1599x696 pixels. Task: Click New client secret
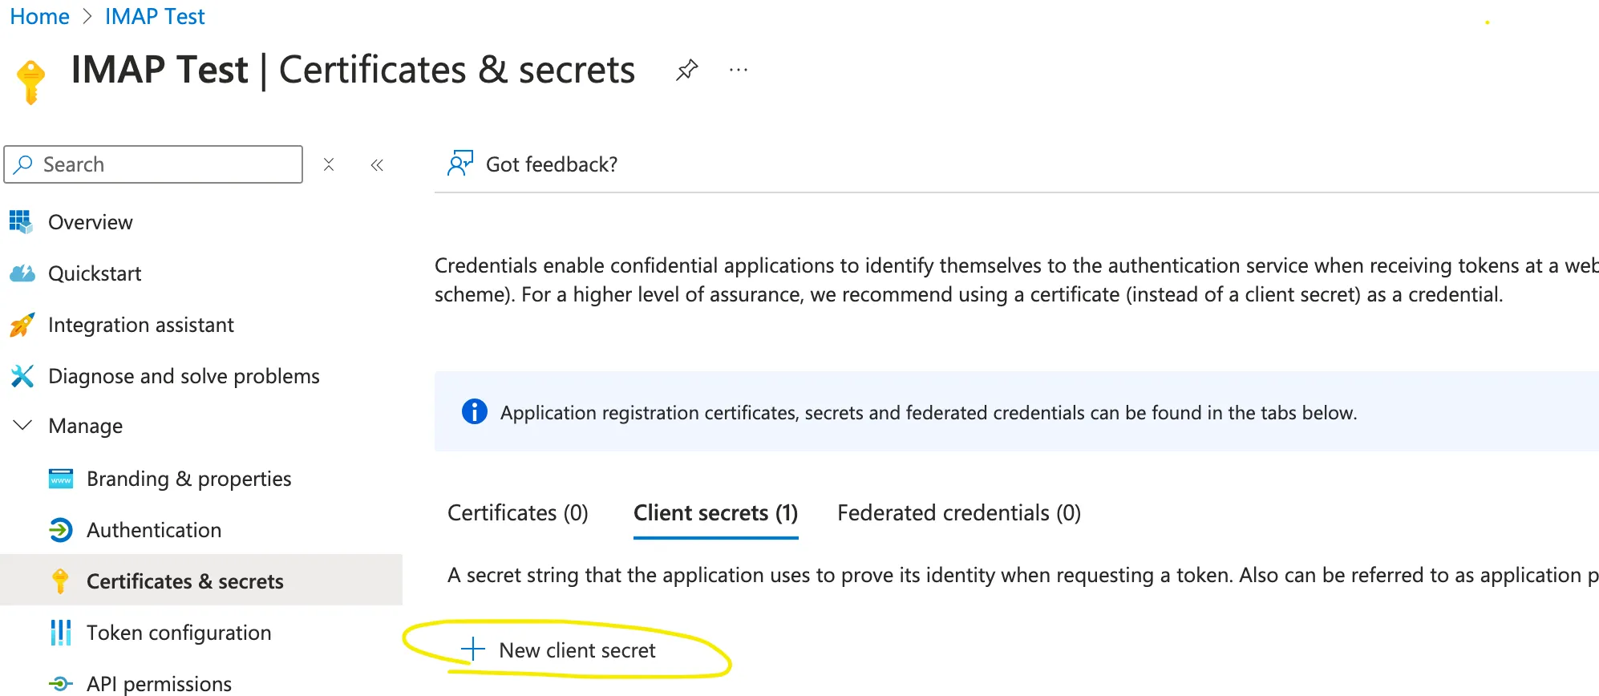point(577,650)
